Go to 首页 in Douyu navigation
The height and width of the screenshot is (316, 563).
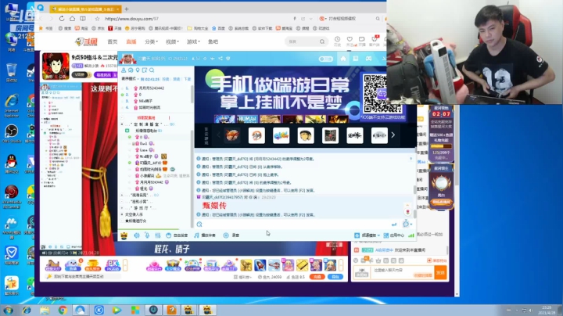click(x=113, y=42)
